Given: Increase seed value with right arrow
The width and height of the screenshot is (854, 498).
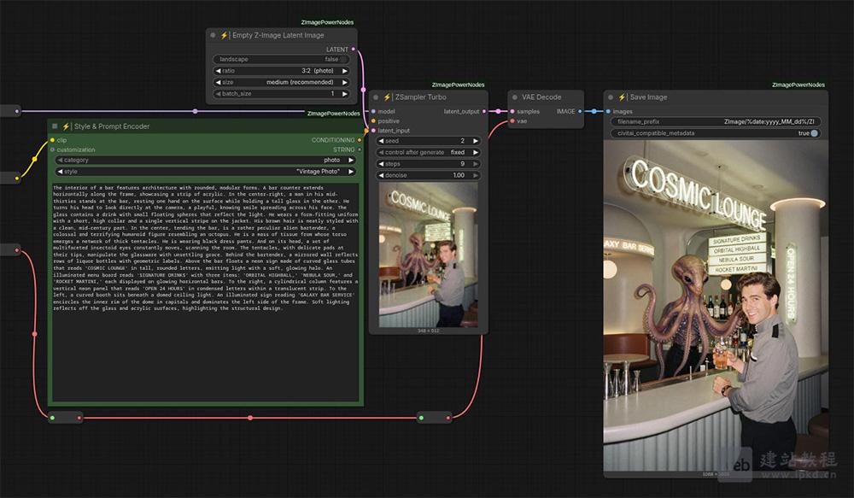Looking at the screenshot, I should click(477, 141).
